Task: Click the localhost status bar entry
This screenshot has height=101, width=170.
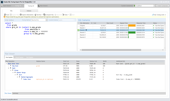Action: tap(9, 99)
